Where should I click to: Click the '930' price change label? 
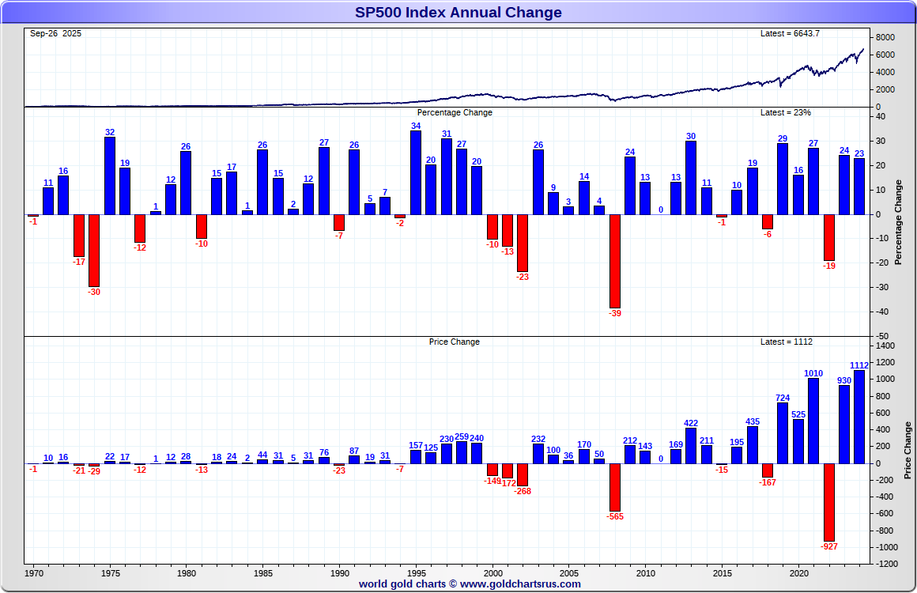coord(844,381)
